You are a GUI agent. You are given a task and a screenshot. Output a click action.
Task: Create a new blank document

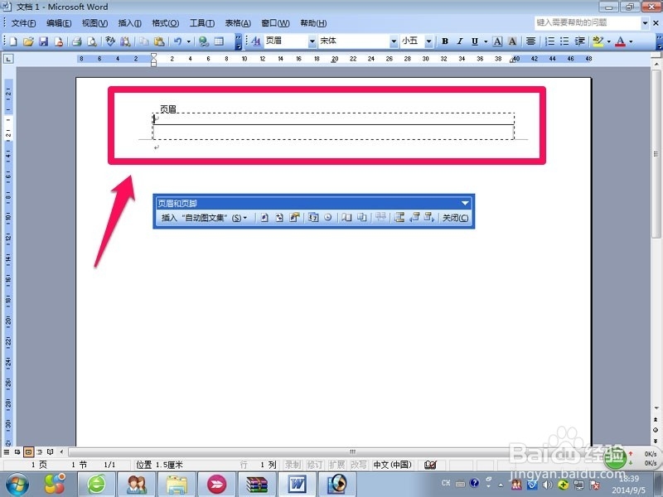tap(13, 41)
